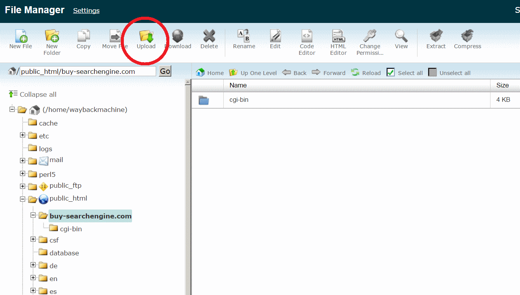Open the Code Editor tool

point(307,37)
